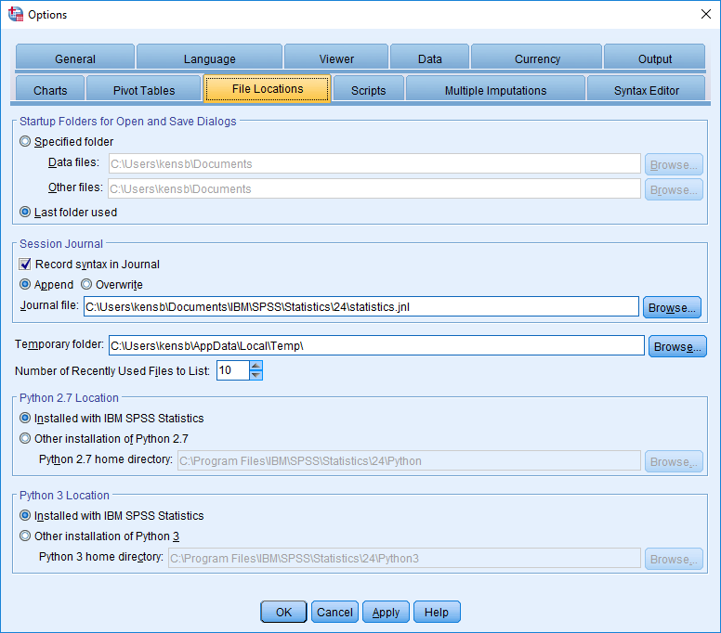Screen dimensions: 721x633
Task: Choose Overwrite for the session journal
Action: click(x=86, y=285)
